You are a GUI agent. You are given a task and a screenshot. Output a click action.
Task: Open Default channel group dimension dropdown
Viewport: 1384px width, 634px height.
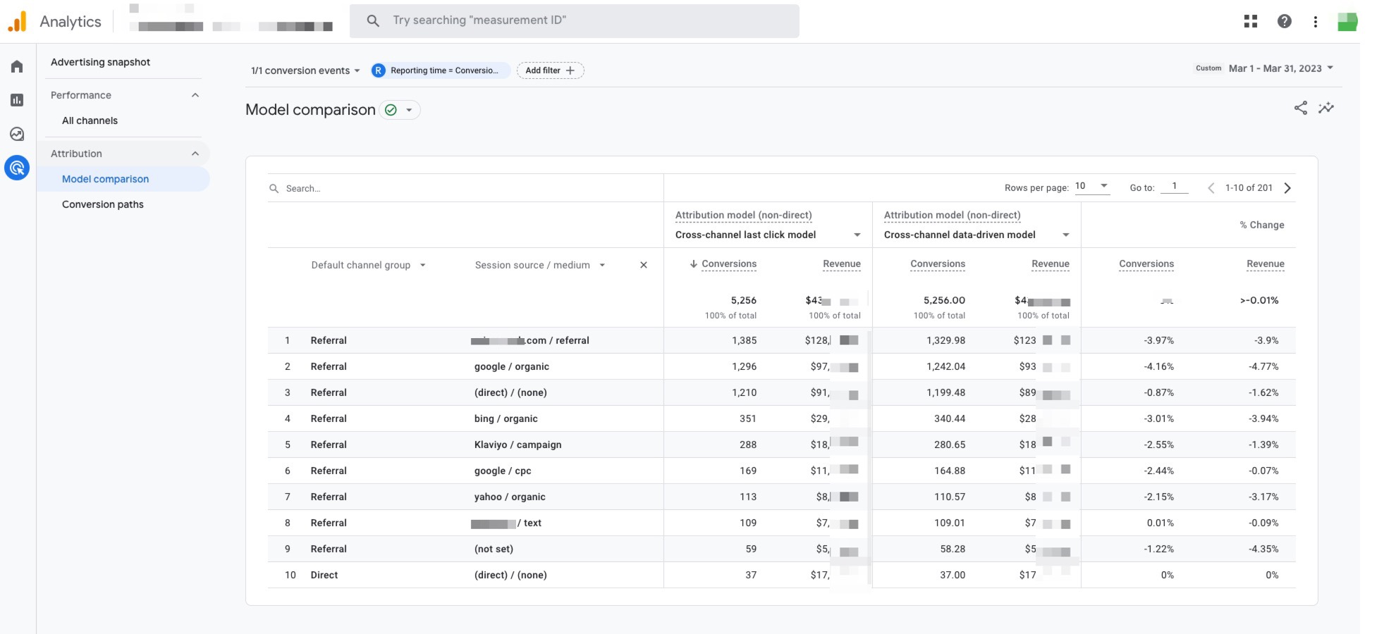(368, 265)
